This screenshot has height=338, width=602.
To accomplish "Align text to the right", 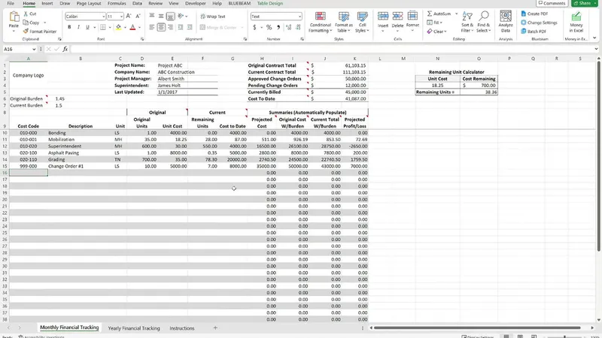I will tap(170, 27).
